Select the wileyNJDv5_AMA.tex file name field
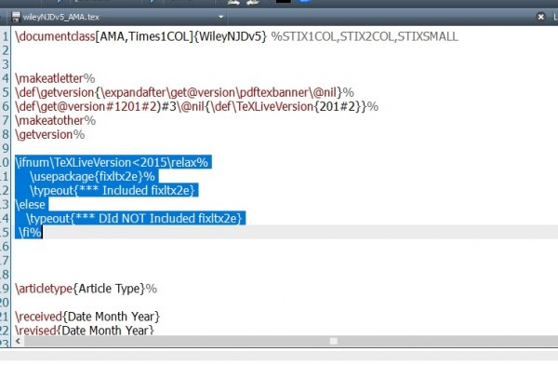The height and width of the screenshot is (365, 558). (x=118, y=17)
